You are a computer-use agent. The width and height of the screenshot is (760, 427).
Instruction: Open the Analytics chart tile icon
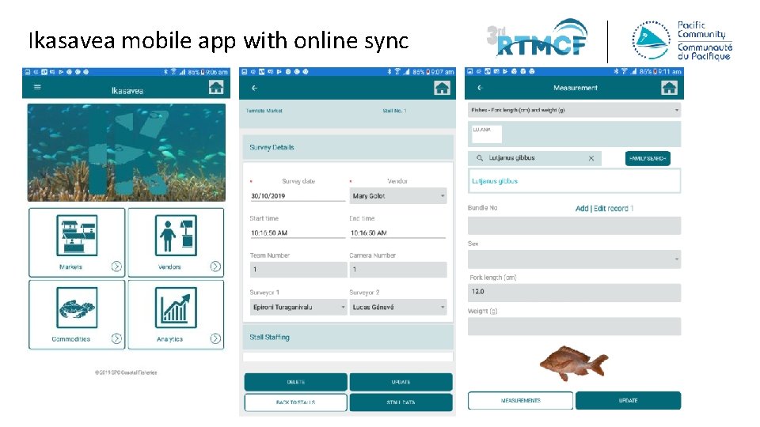pyautogui.click(x=176, y=308)
